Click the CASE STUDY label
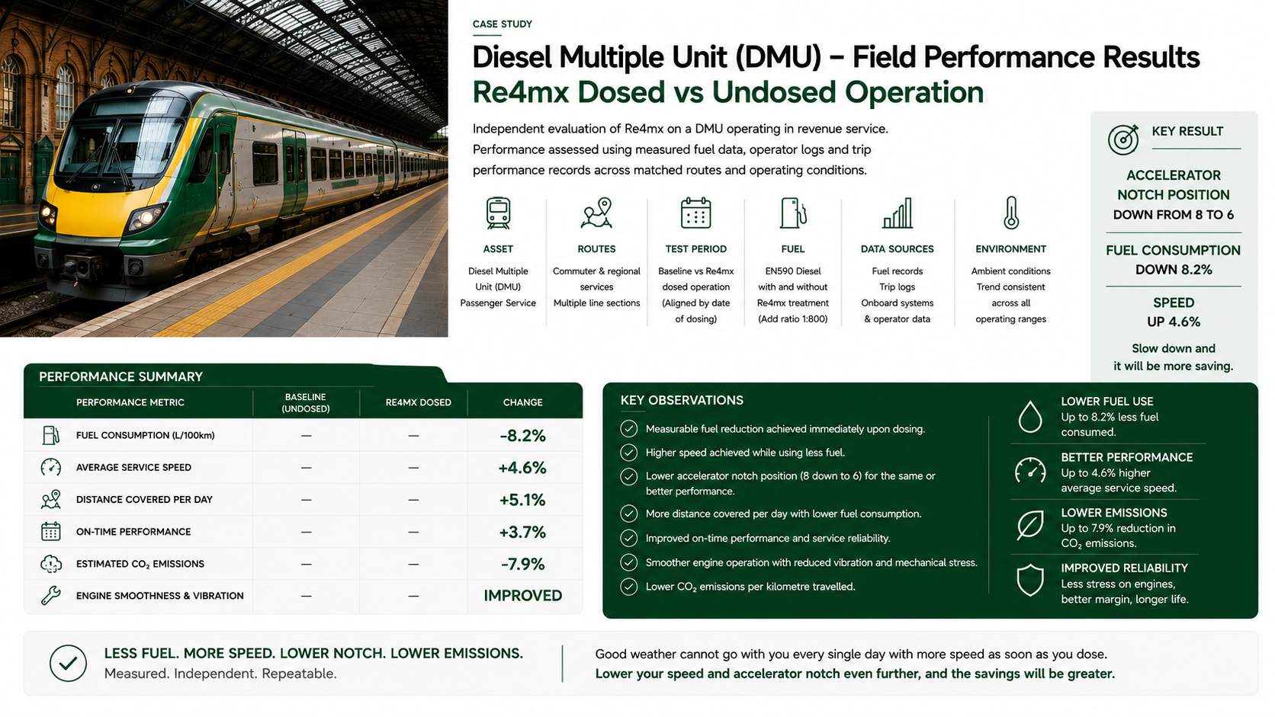 coord(503,24)
